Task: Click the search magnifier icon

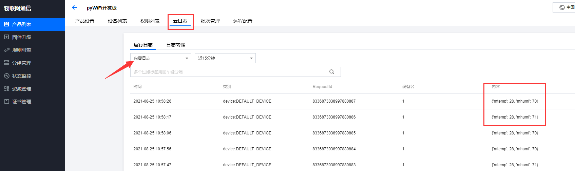Action: point(331,72)
